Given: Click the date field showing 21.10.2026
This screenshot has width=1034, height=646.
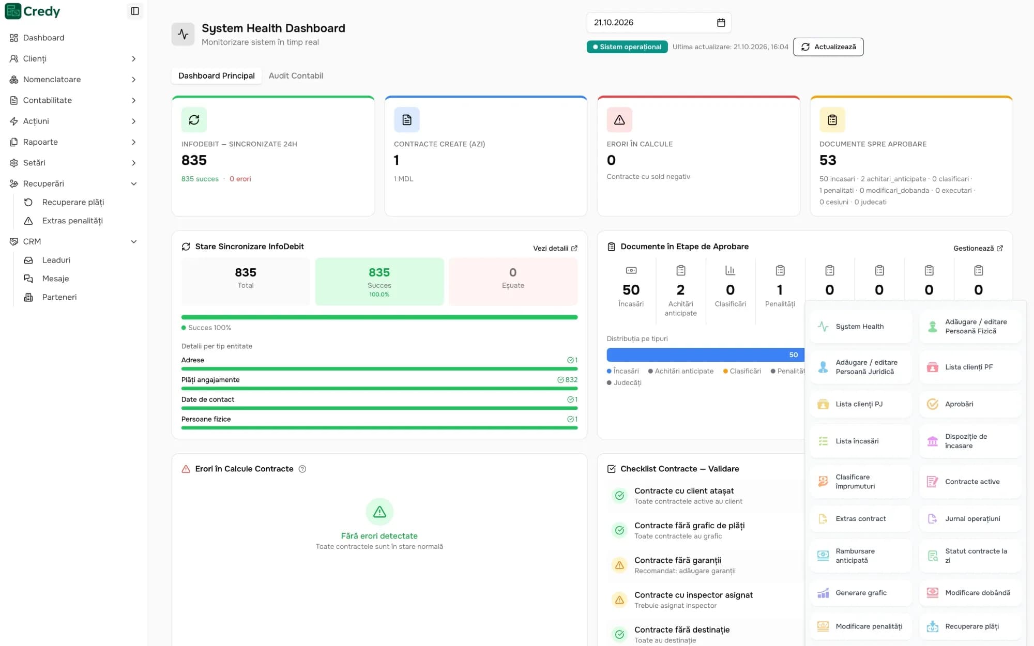Looking at the screenshot, I should pos(659,23).
